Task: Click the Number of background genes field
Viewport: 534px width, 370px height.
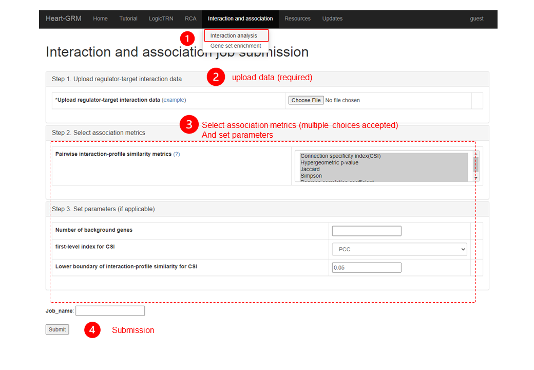Action: pos(367,231)
